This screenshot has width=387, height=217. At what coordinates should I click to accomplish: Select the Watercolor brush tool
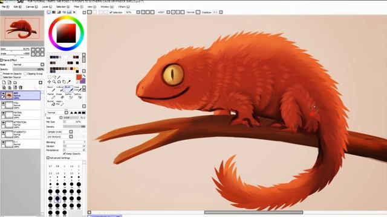[x=77, y=89]
